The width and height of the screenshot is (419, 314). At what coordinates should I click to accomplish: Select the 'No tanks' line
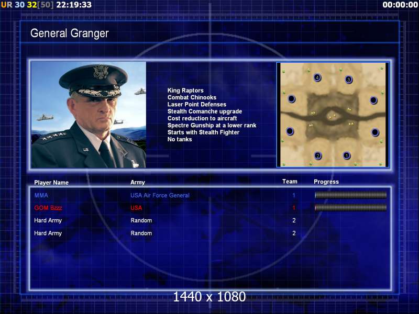(180, 139)
